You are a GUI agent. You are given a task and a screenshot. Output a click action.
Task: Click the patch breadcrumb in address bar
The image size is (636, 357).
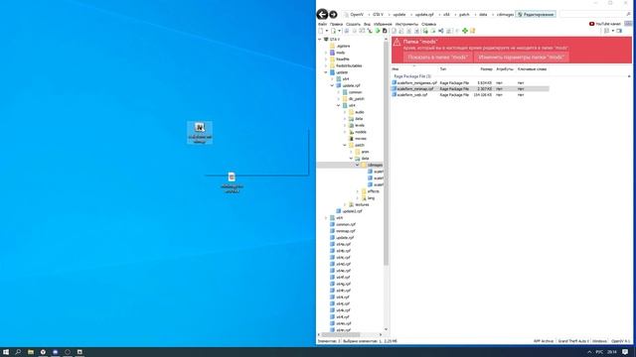(x=464, y=14)
